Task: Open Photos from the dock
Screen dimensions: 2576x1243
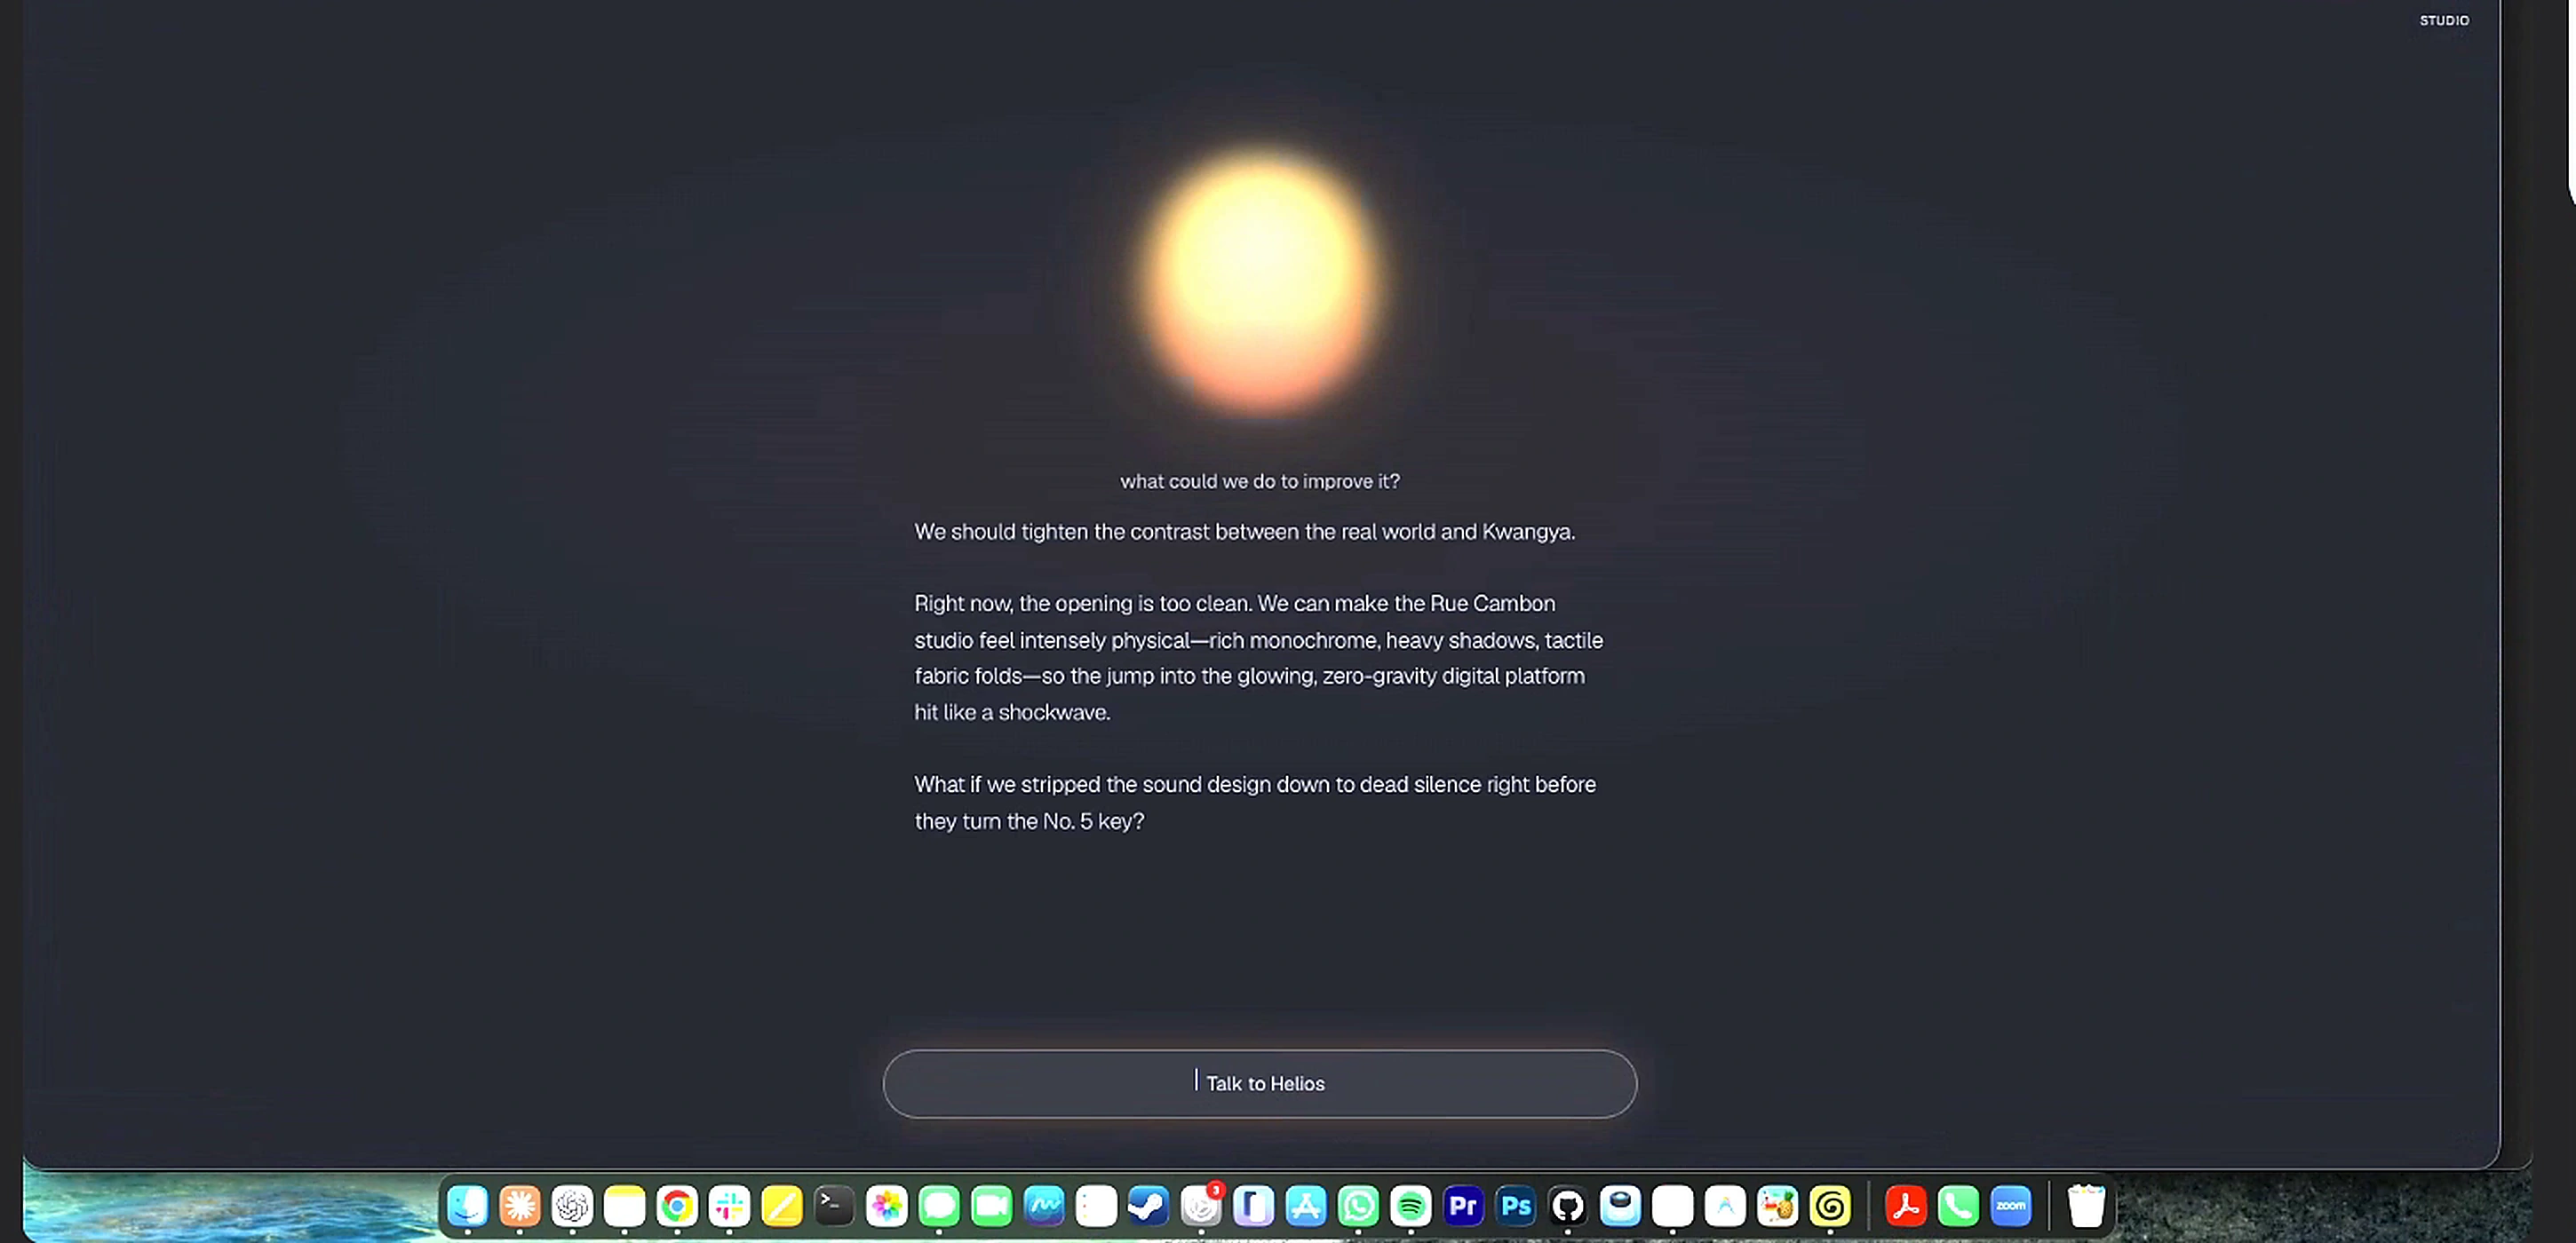Action: click(x=887, y=1206)
